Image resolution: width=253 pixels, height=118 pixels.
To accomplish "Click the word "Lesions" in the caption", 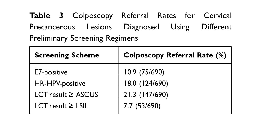I will [100, 27].
